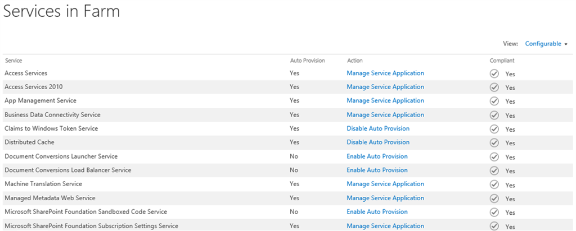Screen dimensions: 576x231
Task: Click the Compliant column header
Action: click(x=502, y=61)
